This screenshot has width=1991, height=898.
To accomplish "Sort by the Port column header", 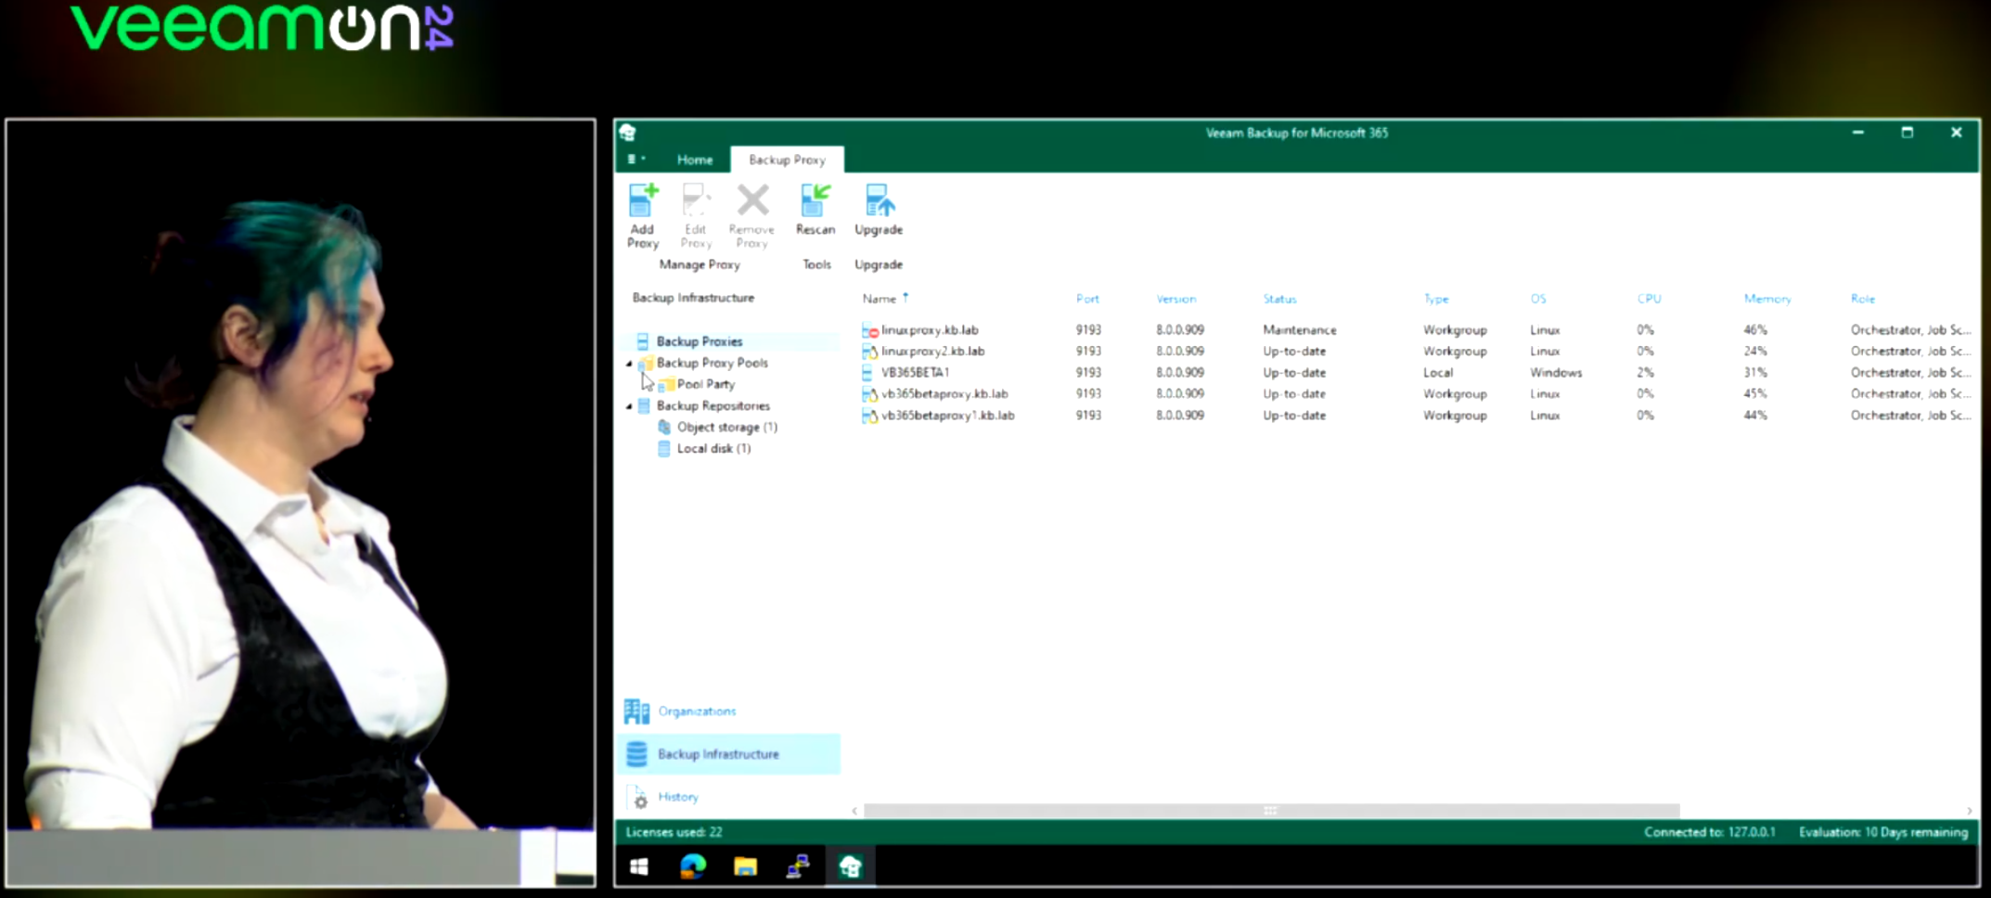I will point(1087,299).
